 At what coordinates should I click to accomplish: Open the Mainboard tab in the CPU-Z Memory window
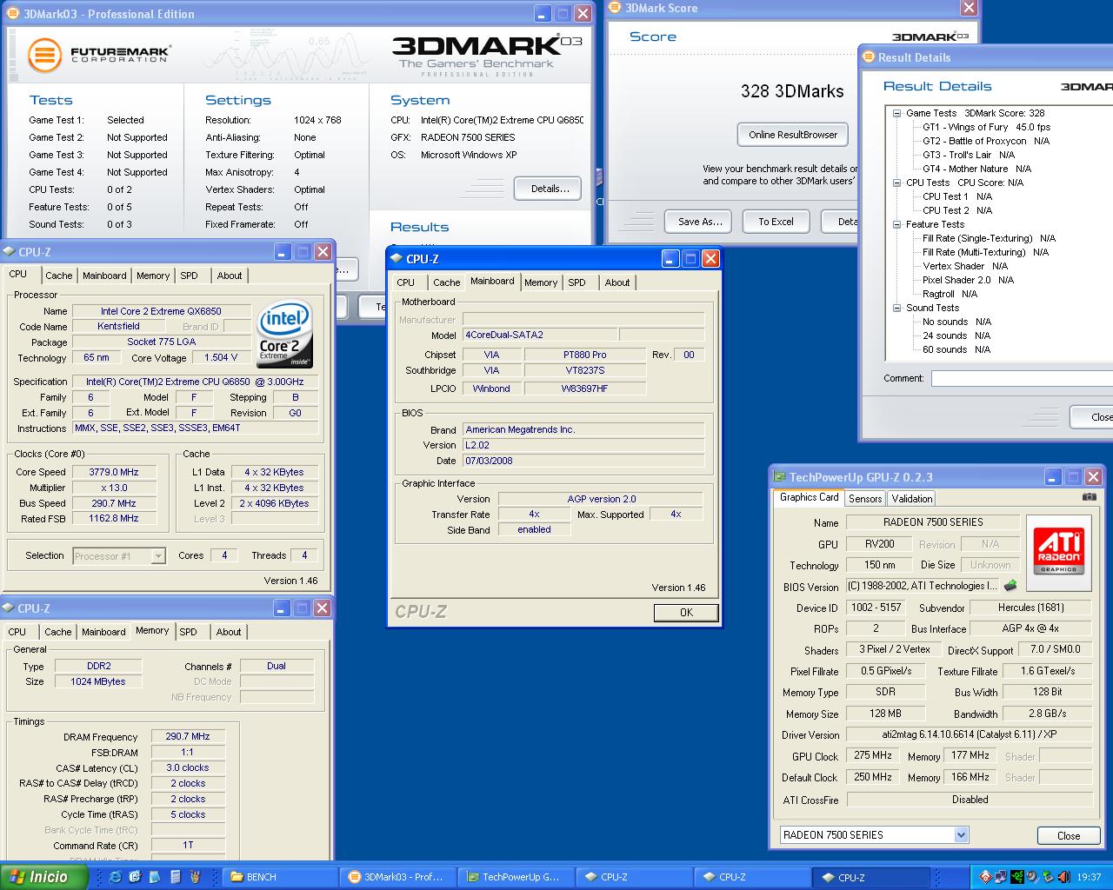coord(103,632)
